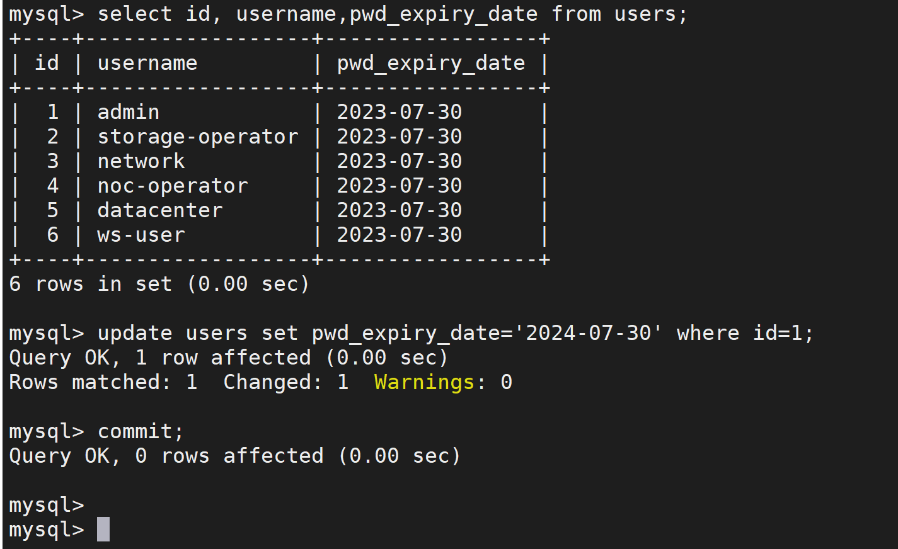Click the 'ws-user' username cell

[x=141, y=235]
